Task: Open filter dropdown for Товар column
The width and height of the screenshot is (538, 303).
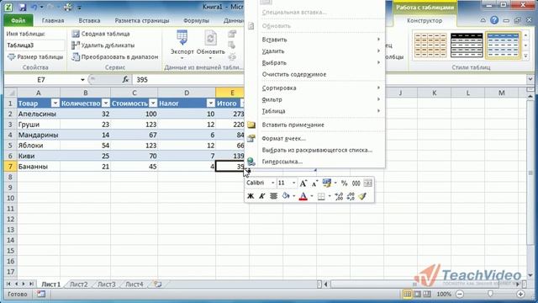Action: click(x=55, y=104)
